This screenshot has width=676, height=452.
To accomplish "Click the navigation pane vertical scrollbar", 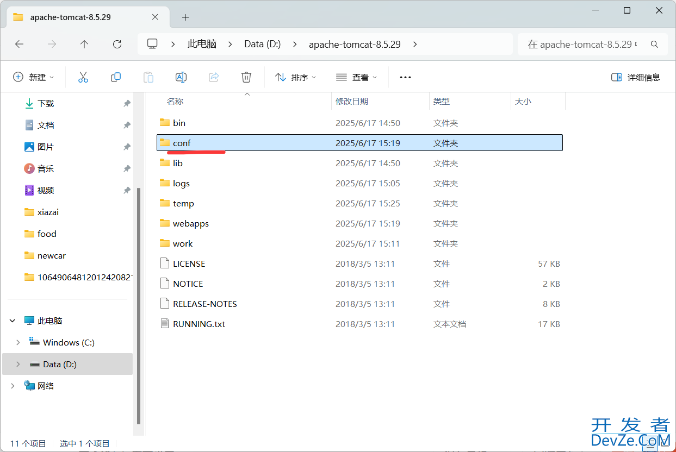I will coord(139,305).
